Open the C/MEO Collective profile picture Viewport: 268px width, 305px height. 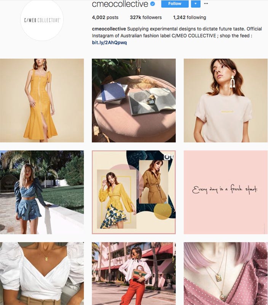pyautogui.click(x=42, y=20)
